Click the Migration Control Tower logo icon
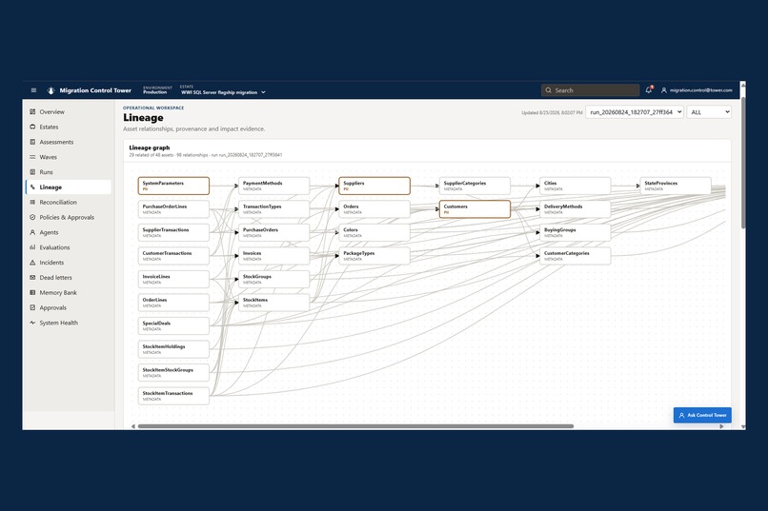Screen dimensions: 768x511 (x=51, y=90)
